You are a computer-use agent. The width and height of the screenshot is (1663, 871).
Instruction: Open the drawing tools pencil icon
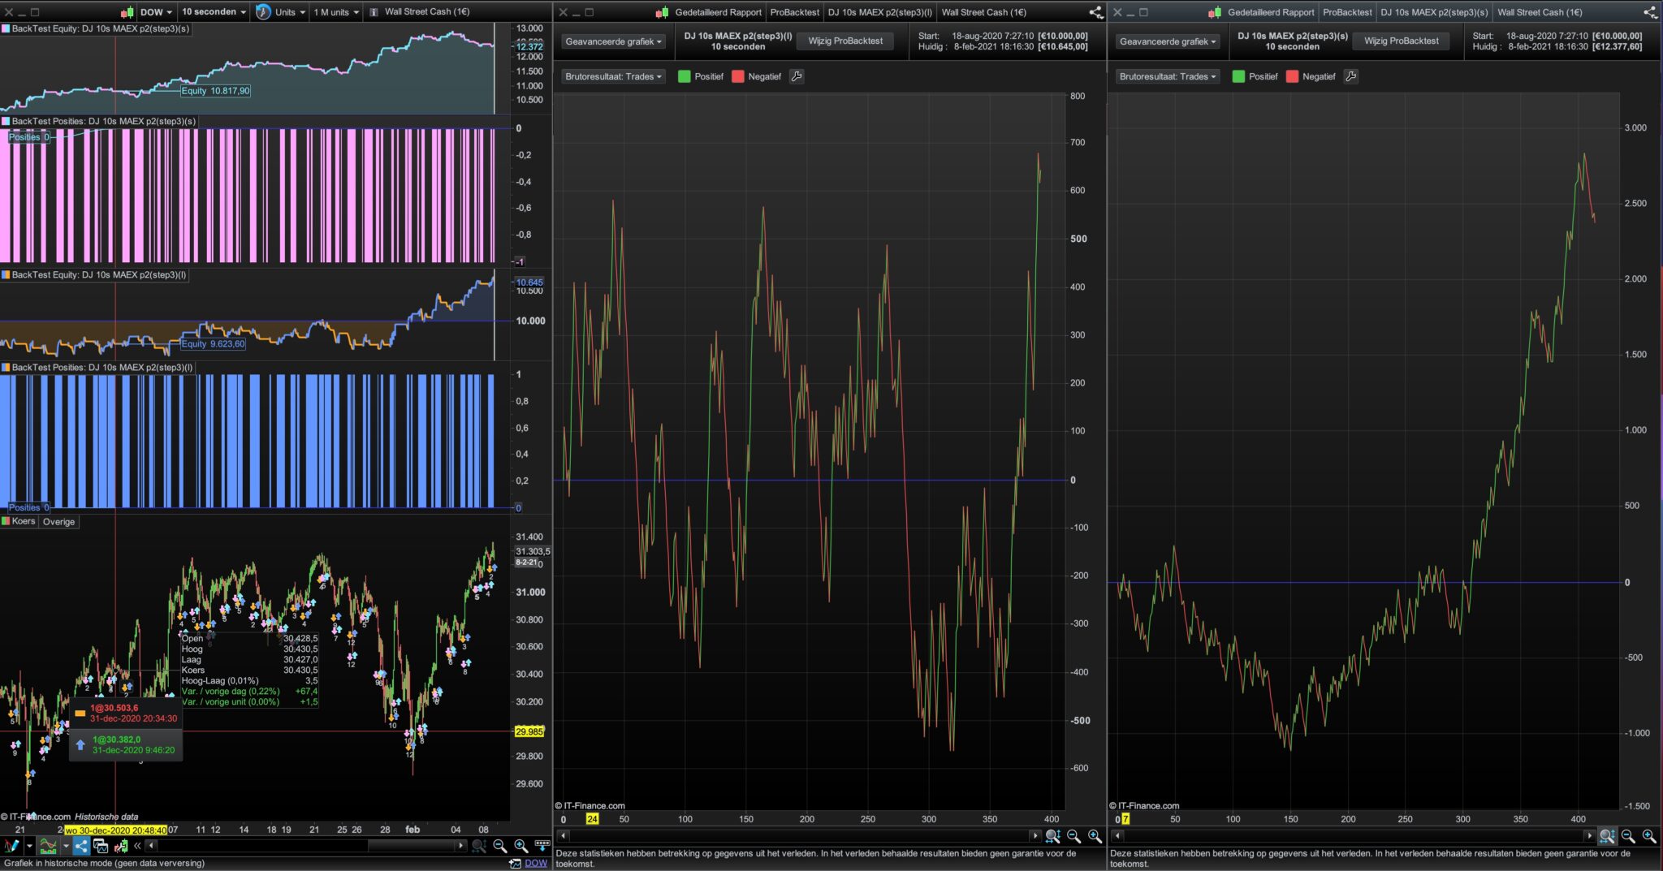11,846
